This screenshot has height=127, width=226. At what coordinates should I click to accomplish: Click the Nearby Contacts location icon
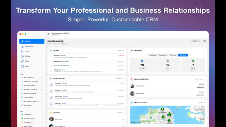132,102
